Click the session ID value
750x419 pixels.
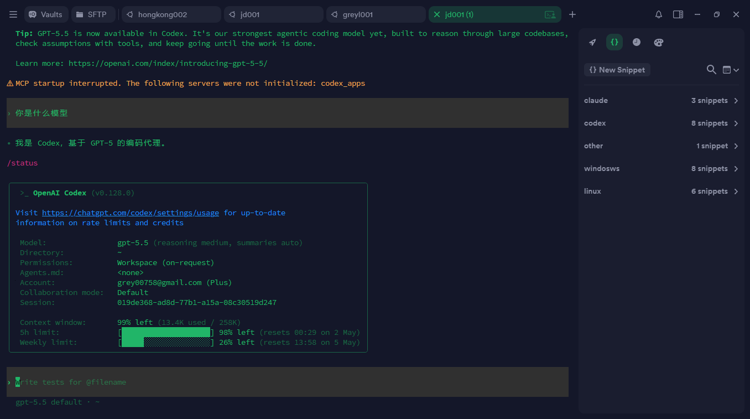click(197, 303)
